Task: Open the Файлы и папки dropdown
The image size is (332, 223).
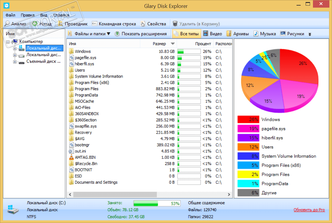Action: 89,34
